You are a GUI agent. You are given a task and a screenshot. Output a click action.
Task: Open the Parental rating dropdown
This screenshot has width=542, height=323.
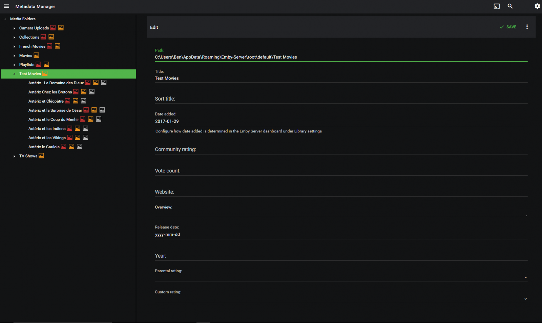525,277
